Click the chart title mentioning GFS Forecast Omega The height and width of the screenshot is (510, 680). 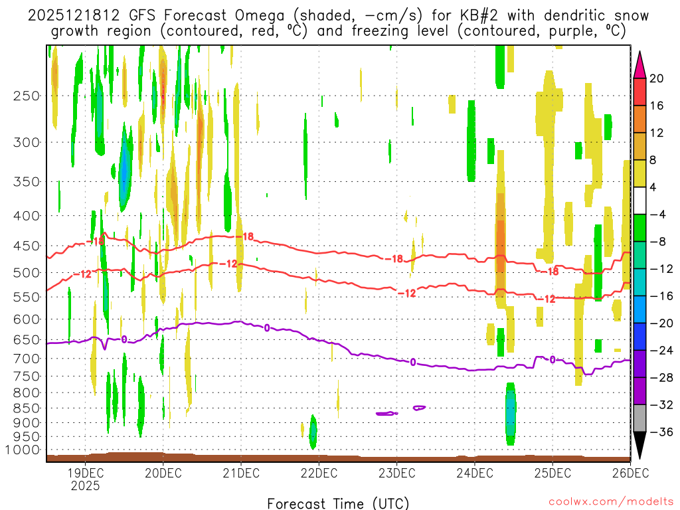coord(338,23)
